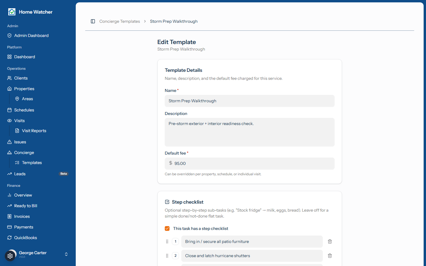Click the 'Template Details' heading

pos(183,70)
